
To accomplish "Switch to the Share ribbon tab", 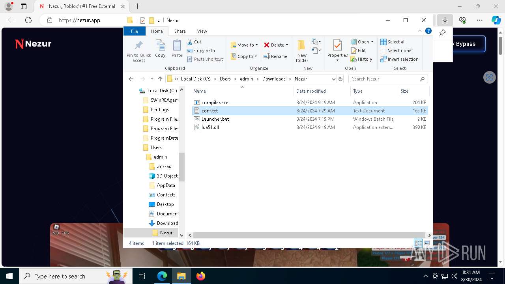I will pos(180,31).
